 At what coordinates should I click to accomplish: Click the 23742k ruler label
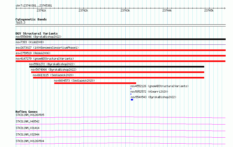click(x=83, y=10)
